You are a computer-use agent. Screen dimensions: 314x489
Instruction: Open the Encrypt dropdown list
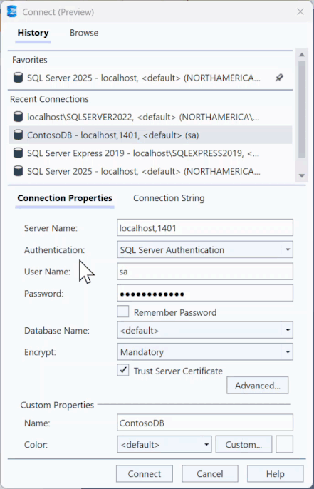(x=205, y=352)
